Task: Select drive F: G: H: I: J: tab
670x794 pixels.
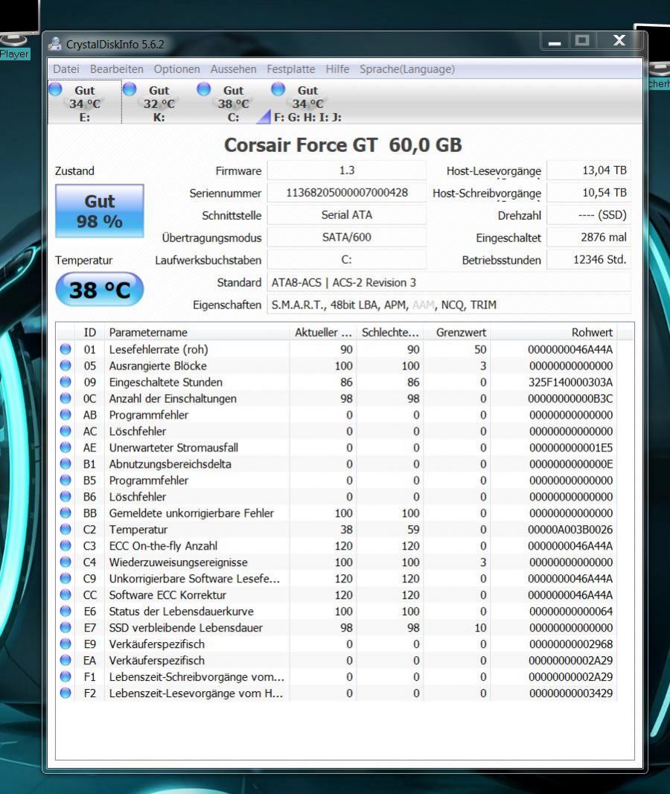Action: coord(307,103)
